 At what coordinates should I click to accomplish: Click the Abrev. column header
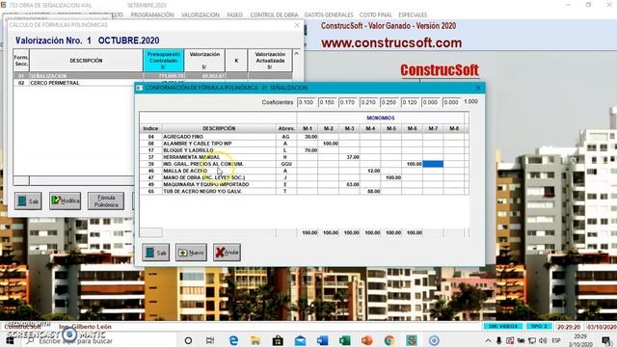pyautogui.click(x=286, y=128)
